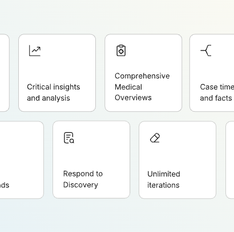Select the "Unlimited iterations" label
Viewport: 234px width, 232px height.
(x=164, y=179)
